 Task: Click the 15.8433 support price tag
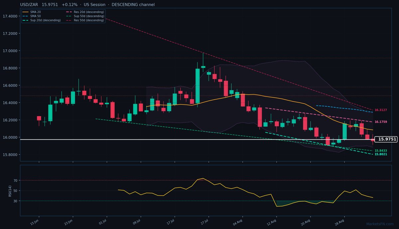381,151
